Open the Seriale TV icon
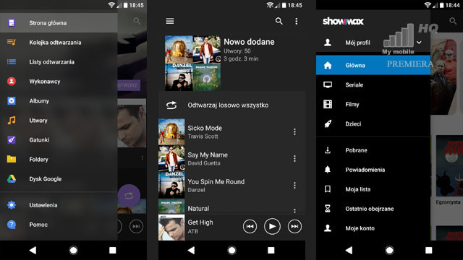 (x=328, y=85)
